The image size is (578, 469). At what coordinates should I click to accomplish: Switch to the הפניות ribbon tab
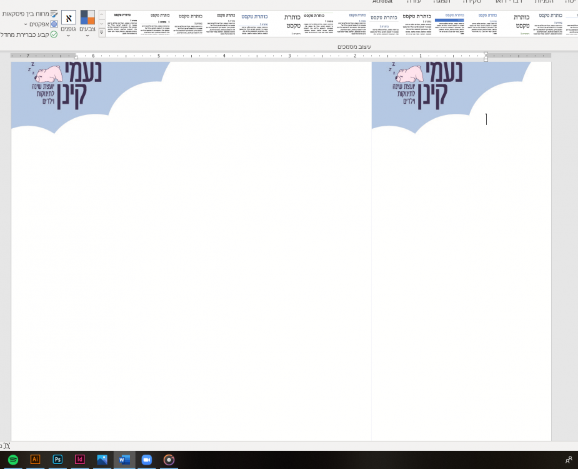(x=544, y=1)
